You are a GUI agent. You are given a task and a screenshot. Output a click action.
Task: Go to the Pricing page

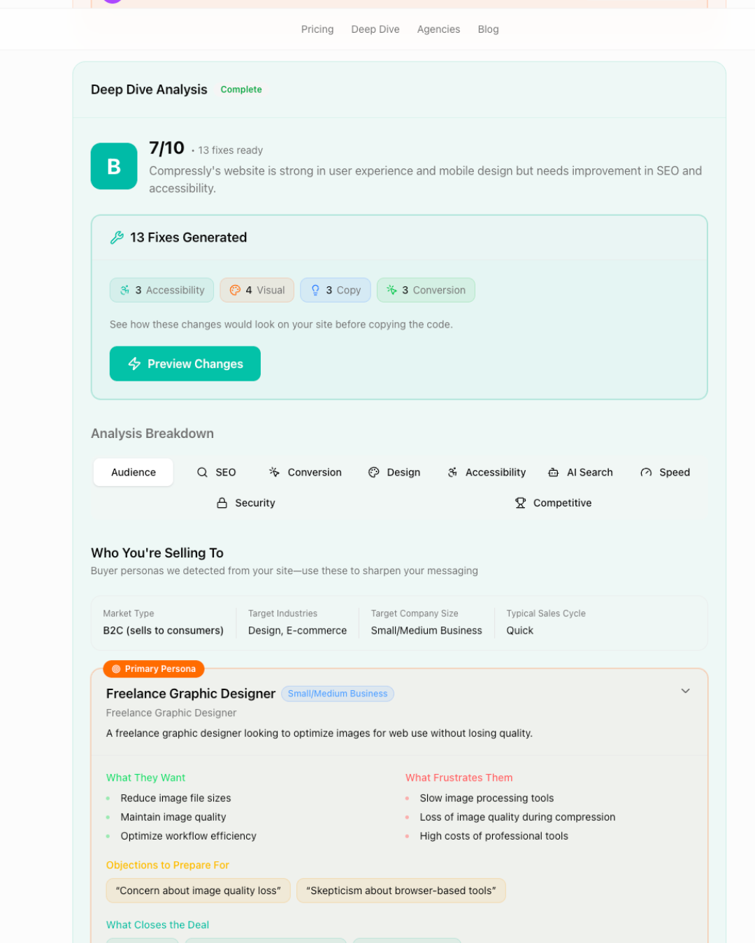click(317, 29)
